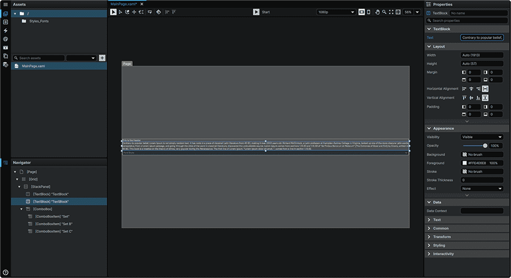Open the 1080p resolution dropdown
This screenshot has height=278, width=511.
[x=336, y=12]
